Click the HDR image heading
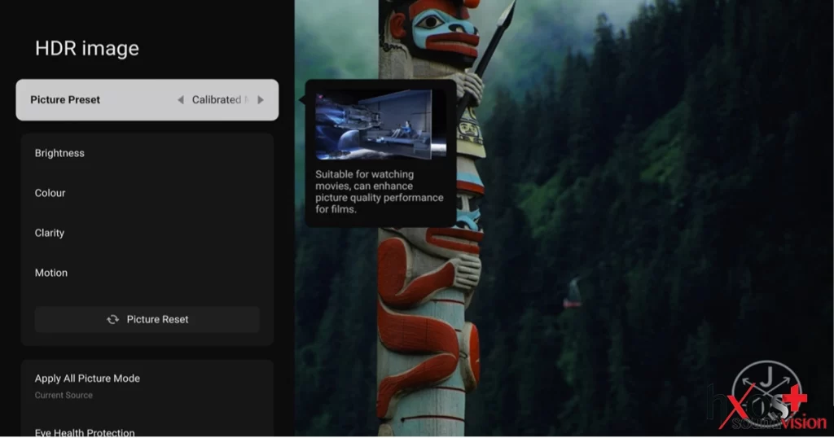Image resolution: width=834 pixels, height=438 pixels. click(x=87, y=49)
